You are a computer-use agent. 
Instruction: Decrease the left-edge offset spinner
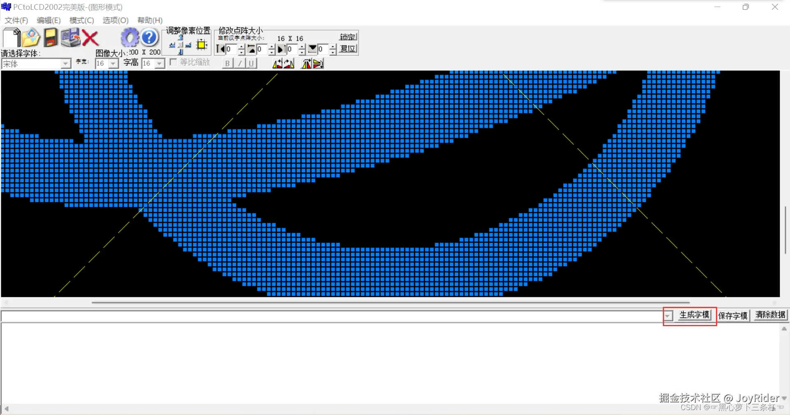pyautogui.click(x=242, y=52)
